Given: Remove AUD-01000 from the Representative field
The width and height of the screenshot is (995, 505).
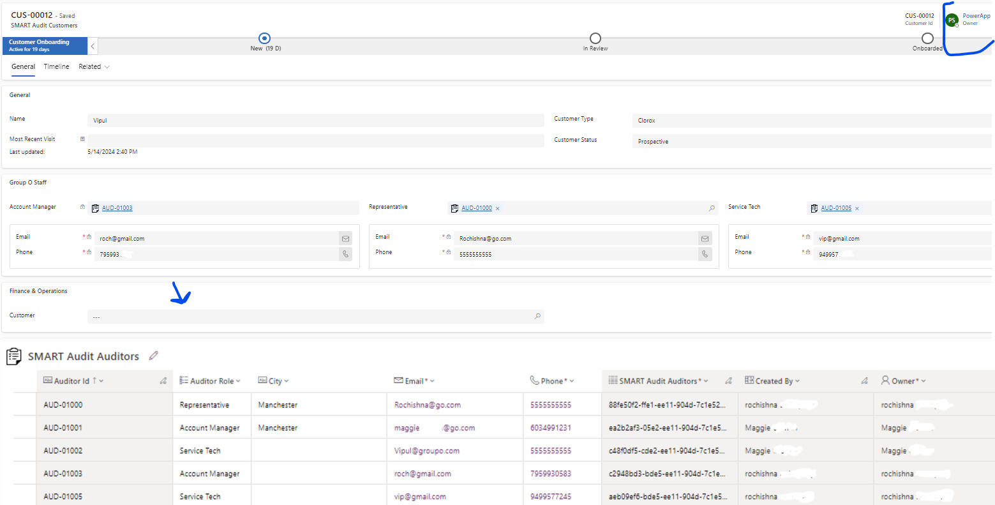Looking at the screenshot, I should click(x=497, y=207).
